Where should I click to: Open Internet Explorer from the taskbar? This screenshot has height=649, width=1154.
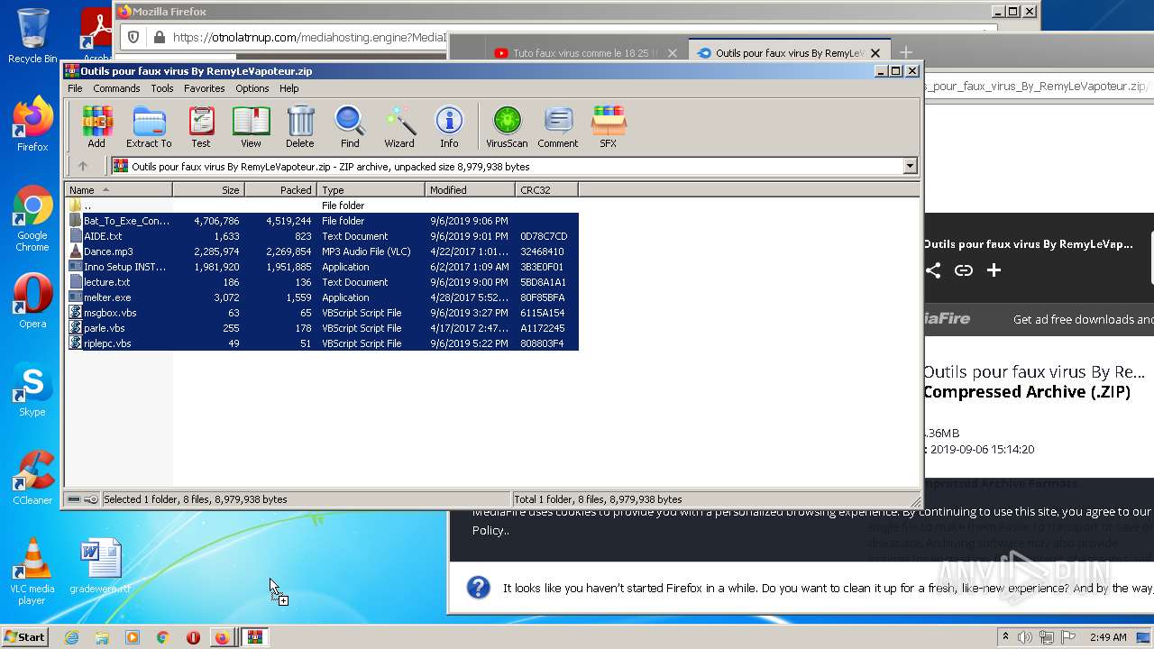pos(71,637)
